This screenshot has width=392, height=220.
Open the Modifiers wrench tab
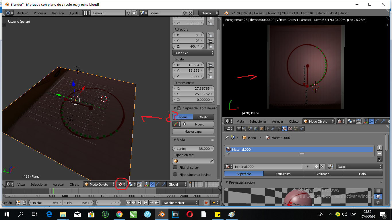coord(273,129)
